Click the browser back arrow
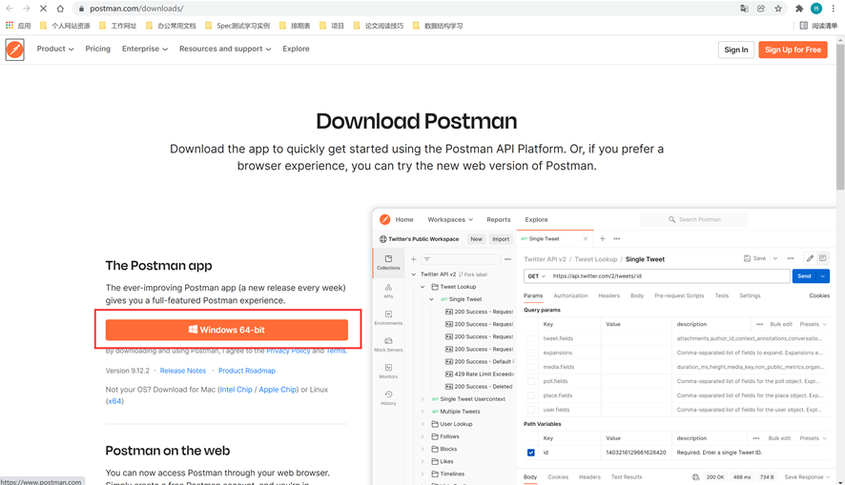Image resolution: width=845 pixels, height=485 pixels. (x=10, y=9)
